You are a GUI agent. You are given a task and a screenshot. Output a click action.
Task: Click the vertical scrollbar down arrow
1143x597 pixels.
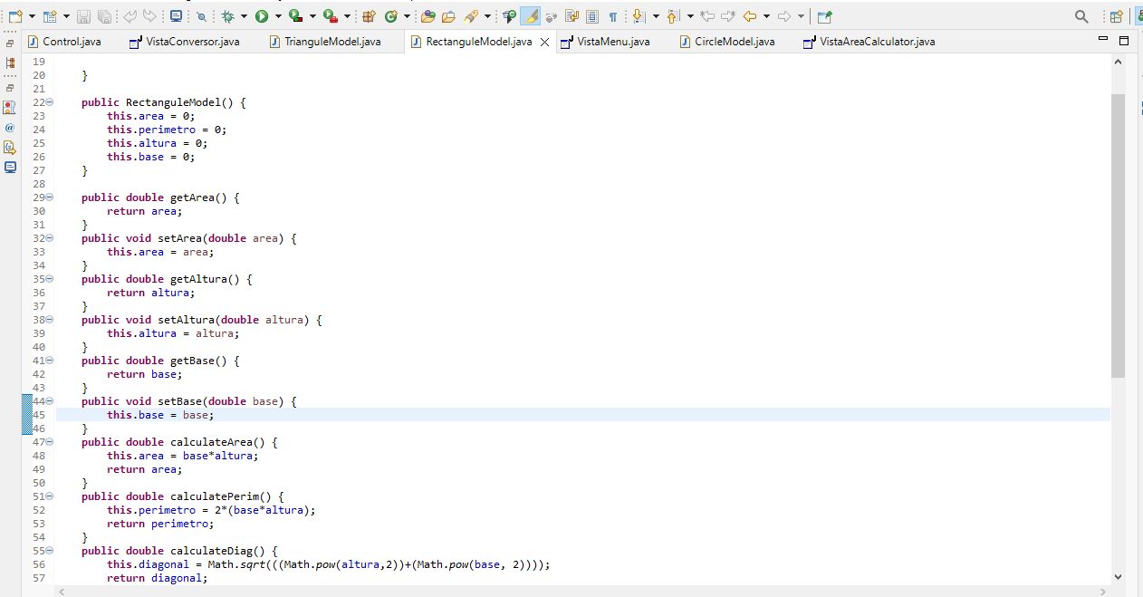[1118, 576]
